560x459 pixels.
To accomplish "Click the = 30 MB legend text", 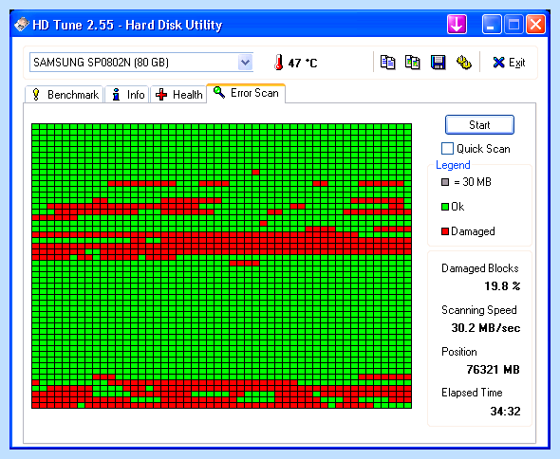I will click(472, 182).
